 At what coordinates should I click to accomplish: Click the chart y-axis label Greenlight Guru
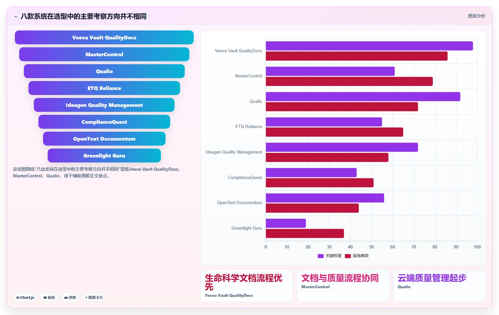tap(247, 228)
